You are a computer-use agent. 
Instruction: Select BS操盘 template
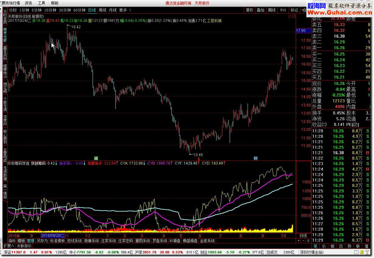point(175,241)
